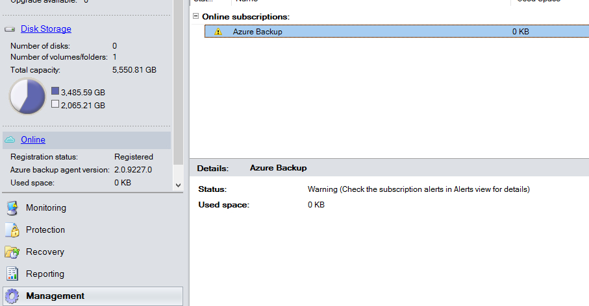Click the Warning status message in Details

[x=418, y=189]
